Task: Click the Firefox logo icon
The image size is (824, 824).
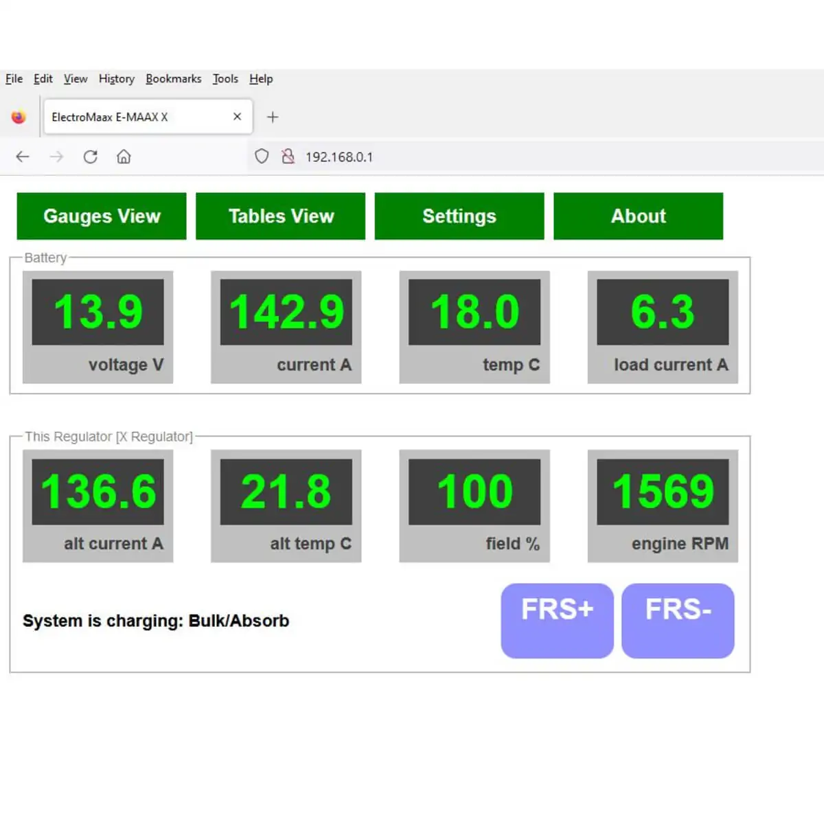Action: point(19,117)
